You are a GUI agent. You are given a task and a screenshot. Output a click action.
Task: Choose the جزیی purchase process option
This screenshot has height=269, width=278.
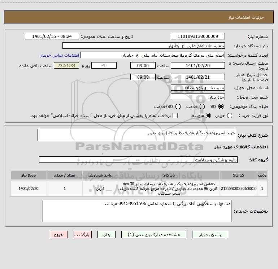click(229, 116)
